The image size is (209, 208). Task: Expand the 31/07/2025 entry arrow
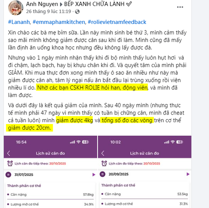click(94, 174)
